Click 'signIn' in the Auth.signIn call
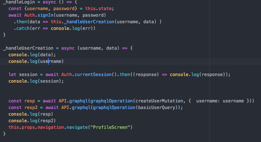The height and width of the screenshot is (142, 261). 46,15
